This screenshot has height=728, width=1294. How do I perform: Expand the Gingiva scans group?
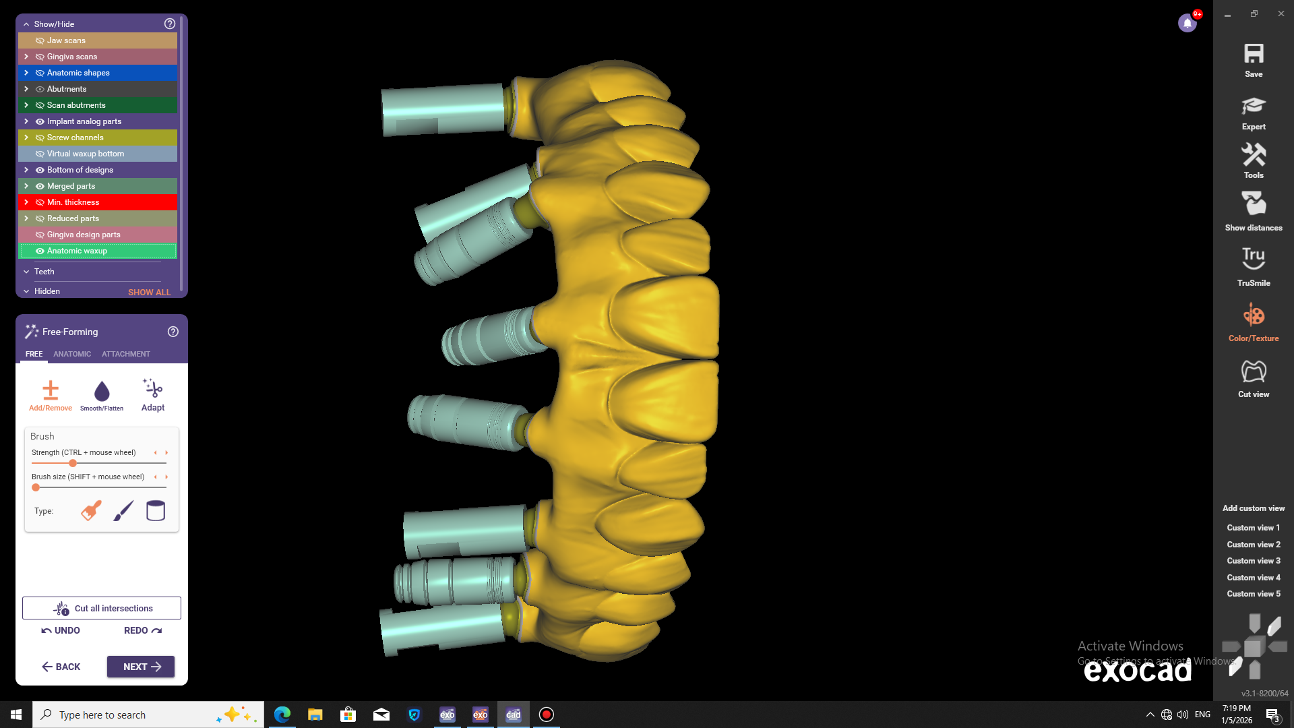pos(26,57)
